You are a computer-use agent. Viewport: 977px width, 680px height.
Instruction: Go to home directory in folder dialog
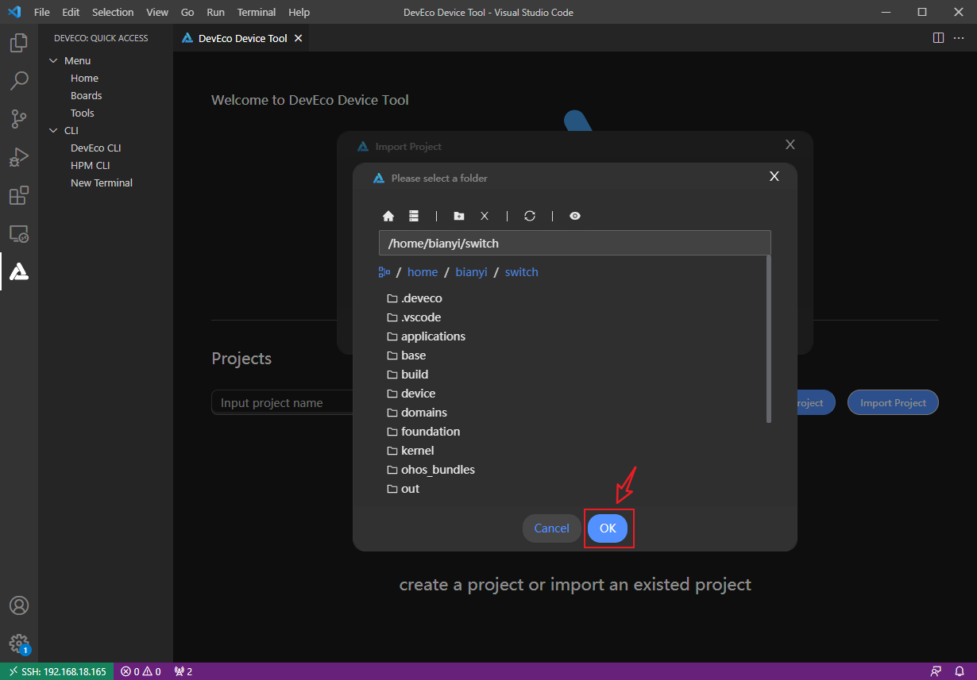[388, 216]
